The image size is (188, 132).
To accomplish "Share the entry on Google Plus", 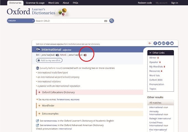I will pyautogui.click(x=150, y=43).
